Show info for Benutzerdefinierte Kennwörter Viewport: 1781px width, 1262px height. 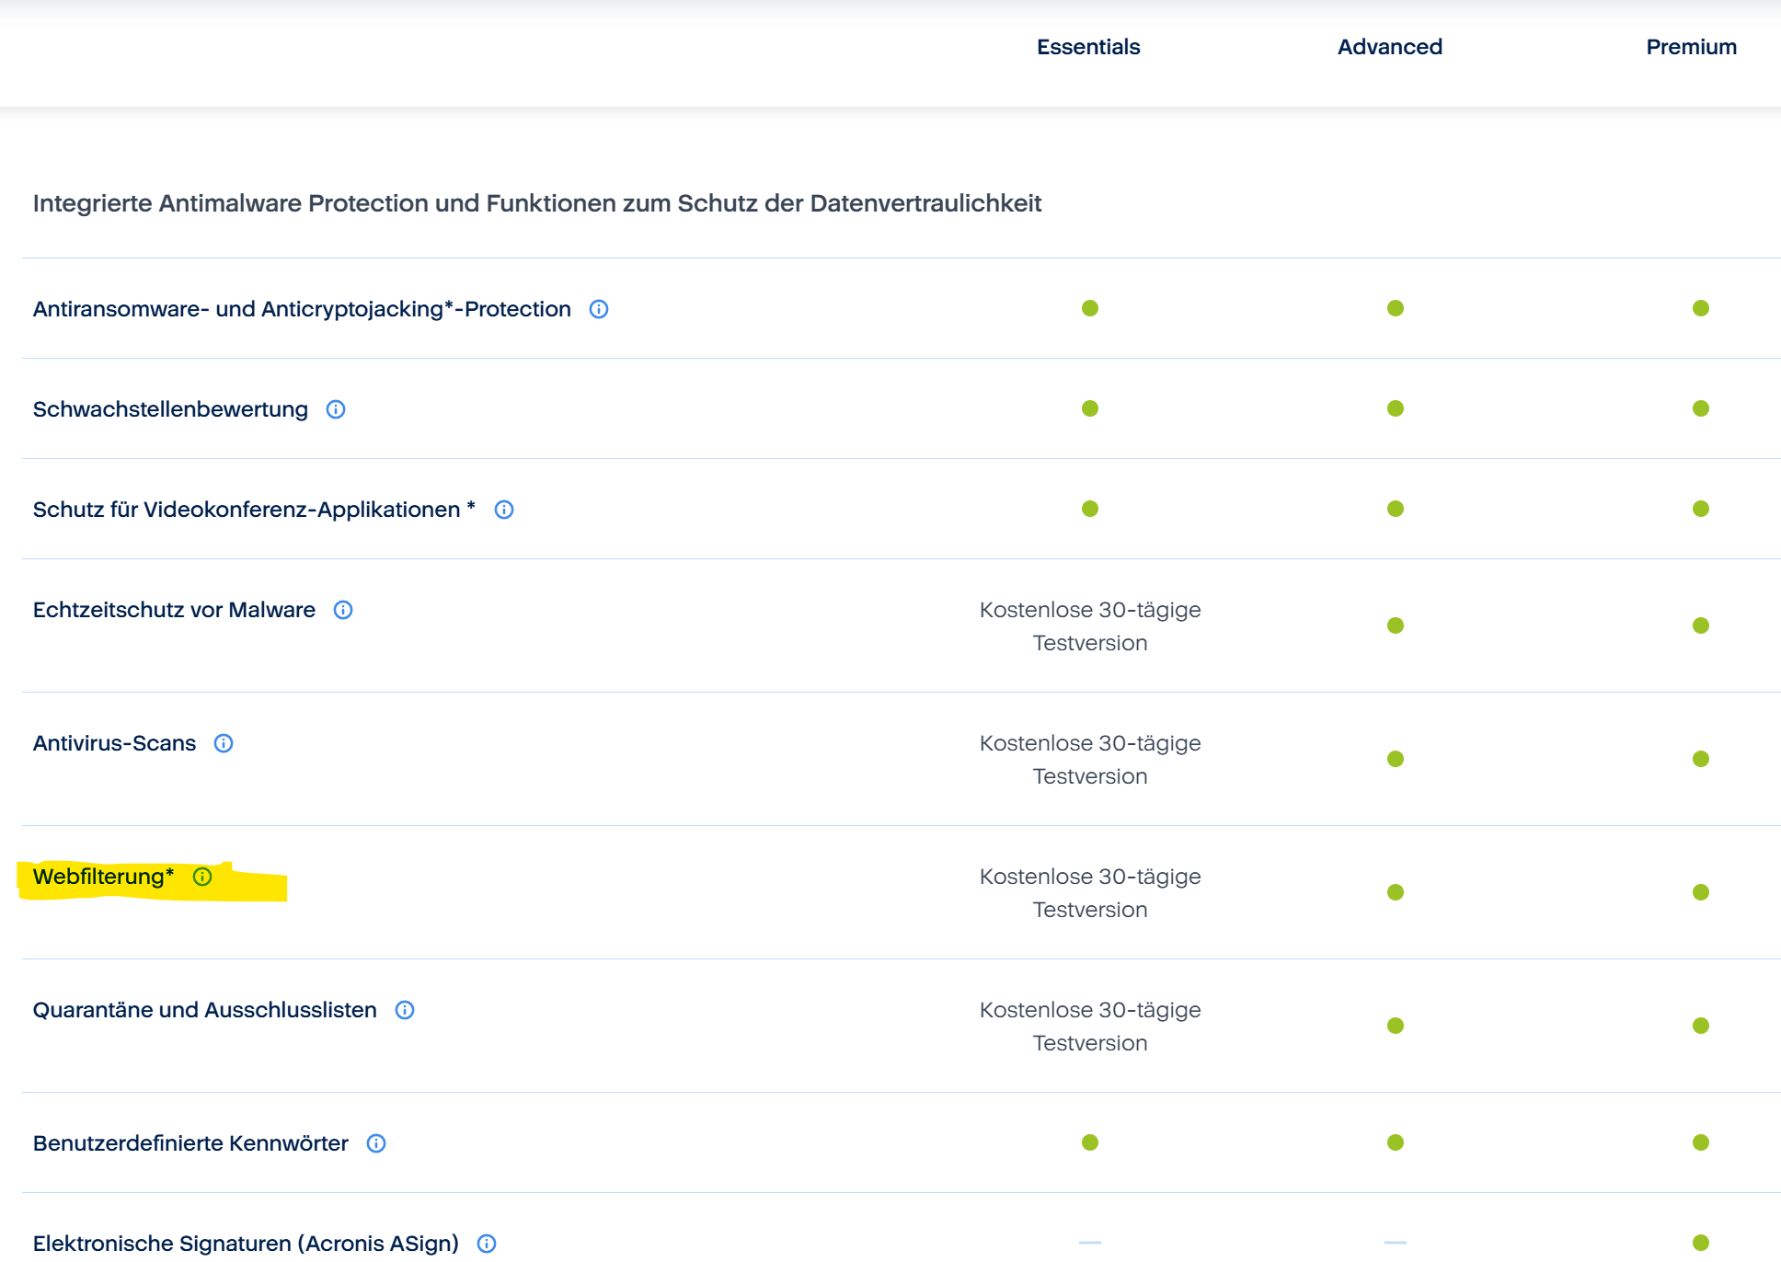pyautogui.click(x=376, y=1143)
